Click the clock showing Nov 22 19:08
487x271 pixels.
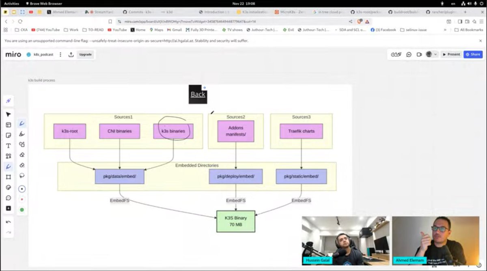click(x=244, y=3)
